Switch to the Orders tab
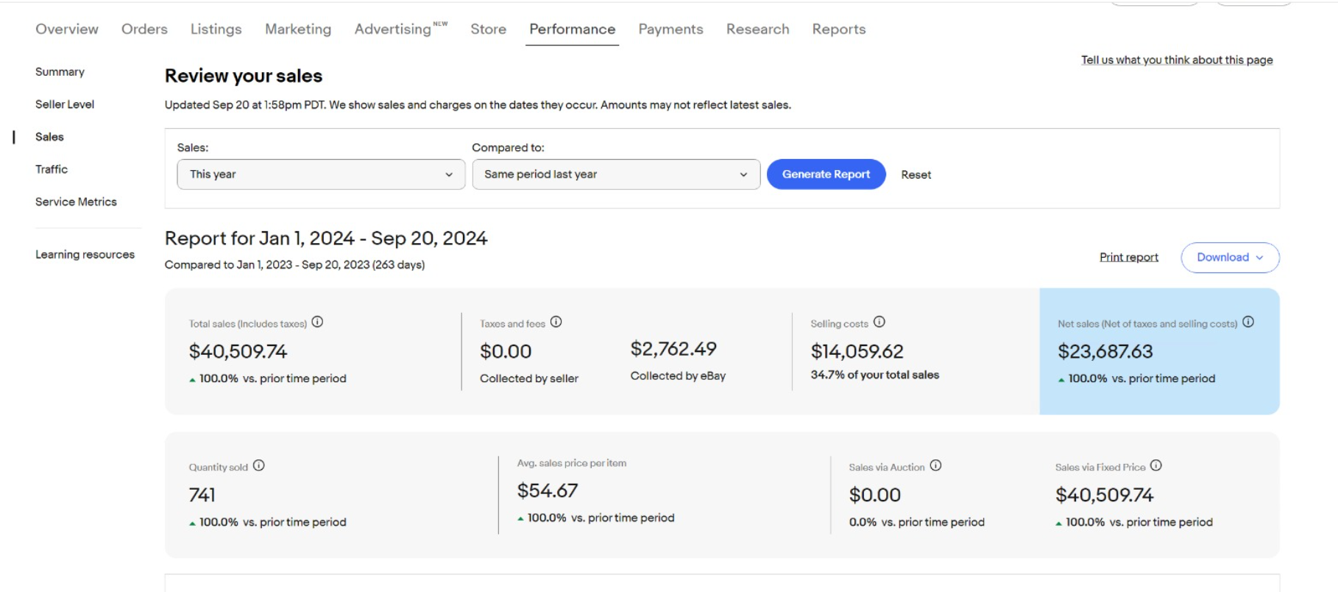Screen dimensions: 1338x592 144,29
